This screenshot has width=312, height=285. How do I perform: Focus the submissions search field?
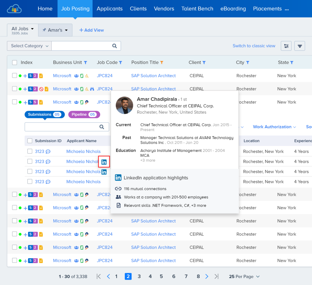pos(67,127)
